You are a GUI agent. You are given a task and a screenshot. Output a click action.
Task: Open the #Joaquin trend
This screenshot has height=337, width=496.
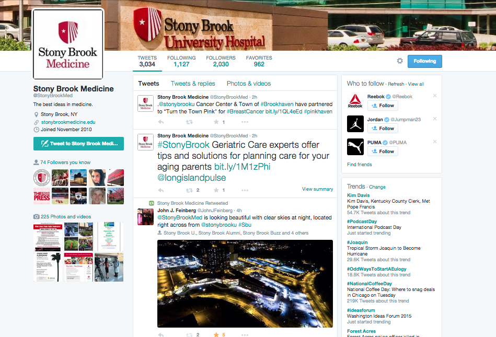click(357, 242)
